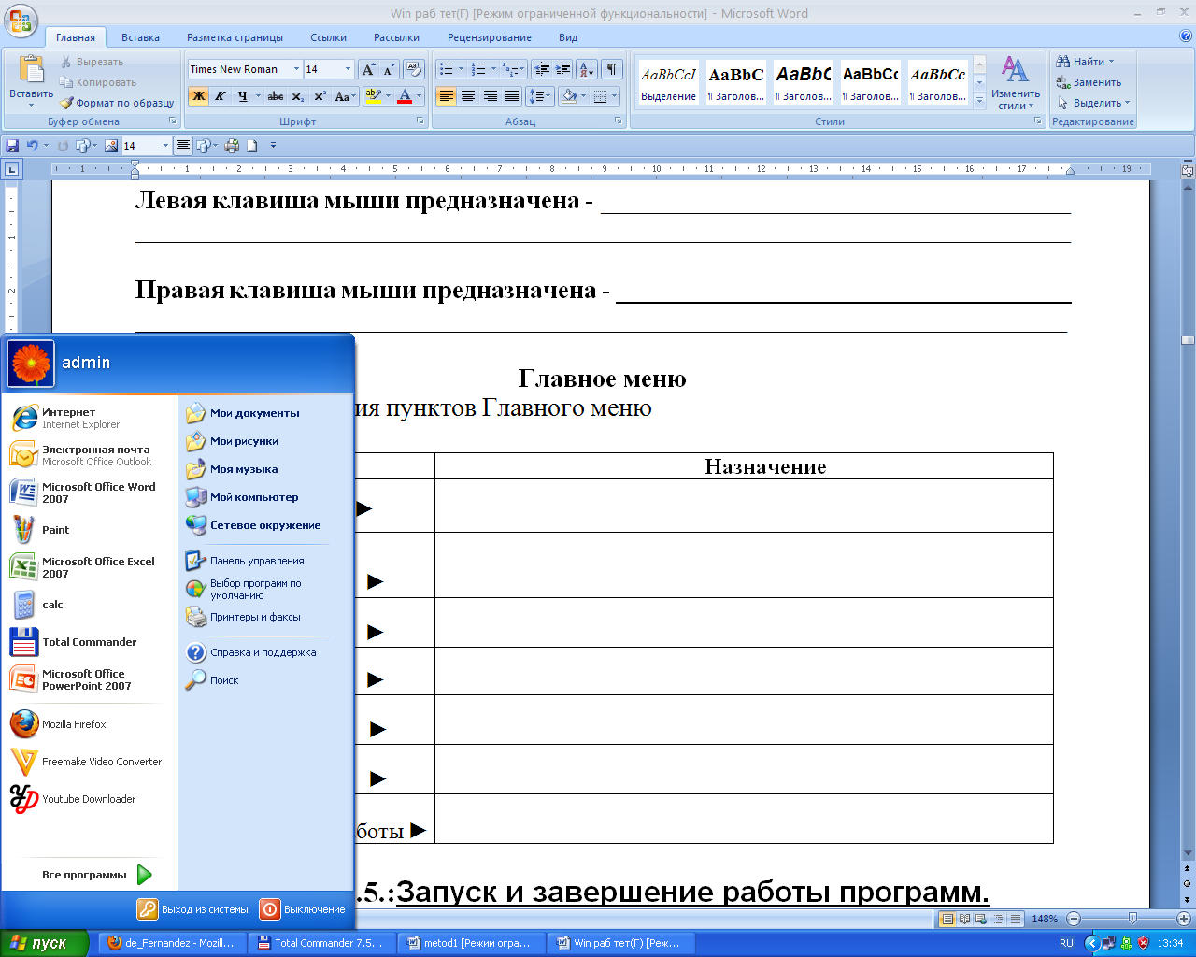The height and width of the screenshot is (957, 1196).
Task: Launch Paint from Start menu
Action: click(x=90, y=530)
